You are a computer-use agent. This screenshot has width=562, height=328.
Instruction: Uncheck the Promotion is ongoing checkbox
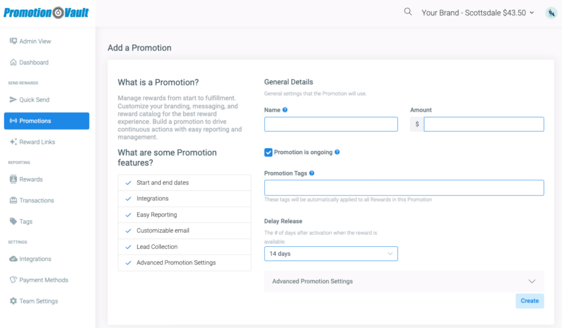[268, 152]
